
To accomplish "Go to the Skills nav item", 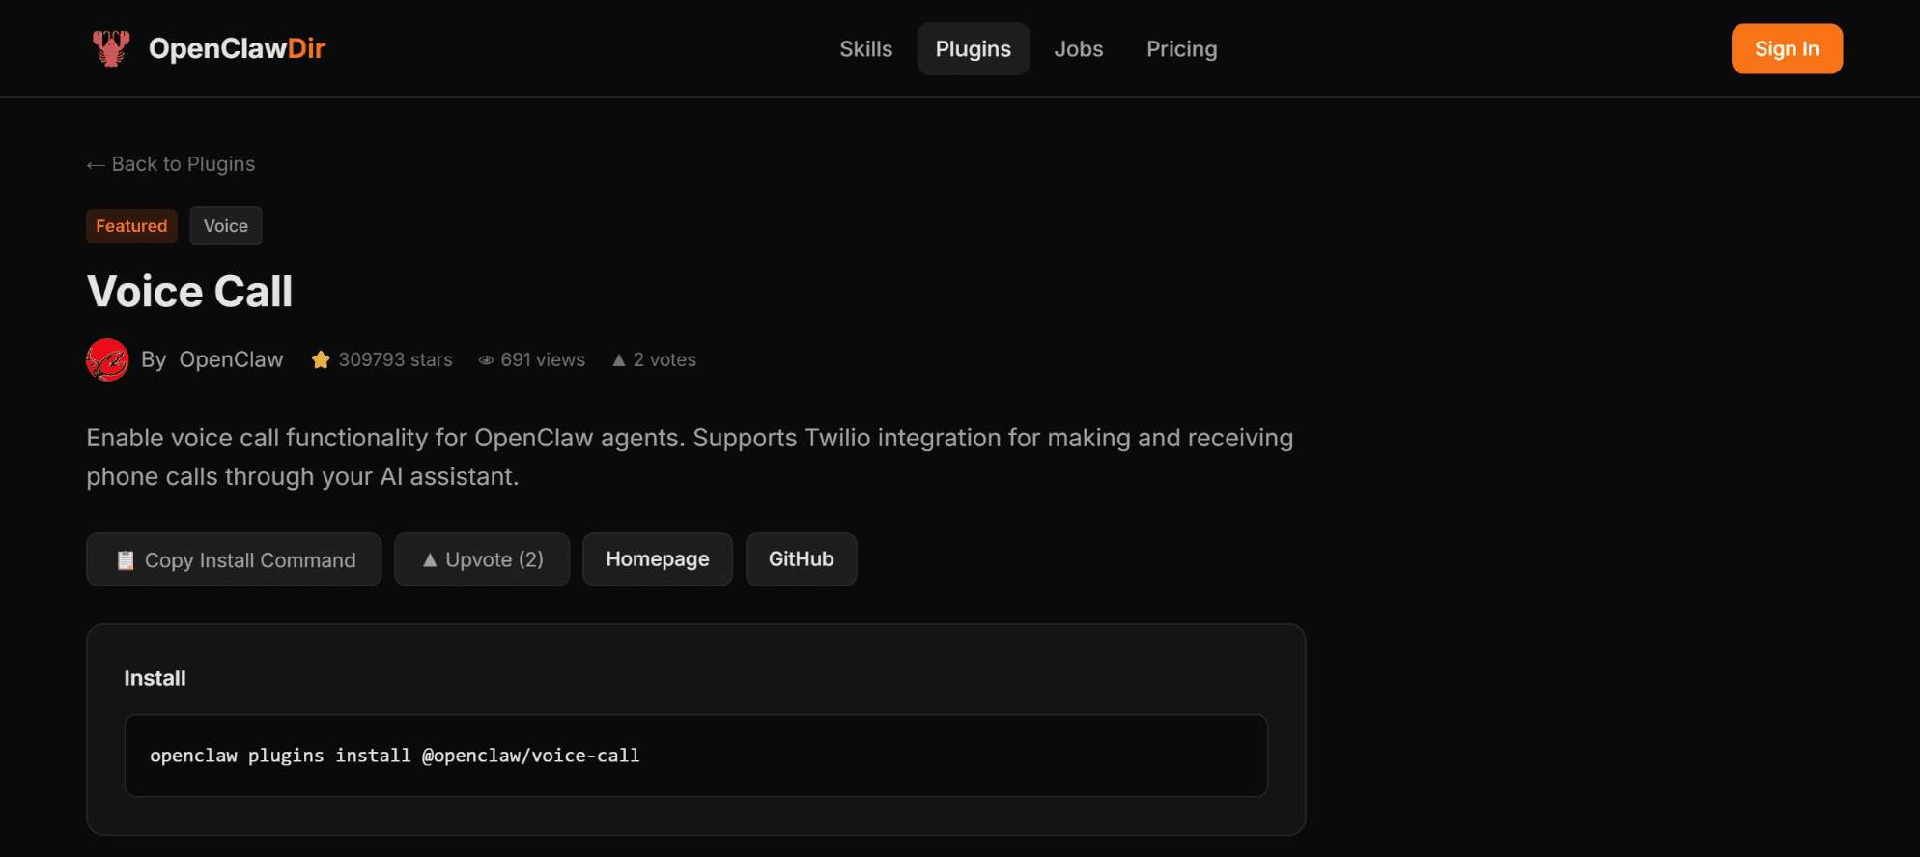I will point(865,49).
